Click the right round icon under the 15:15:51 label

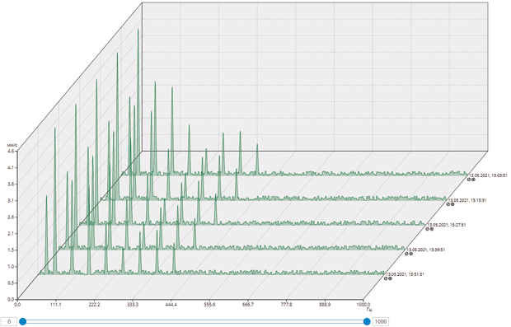coord(452,204)
